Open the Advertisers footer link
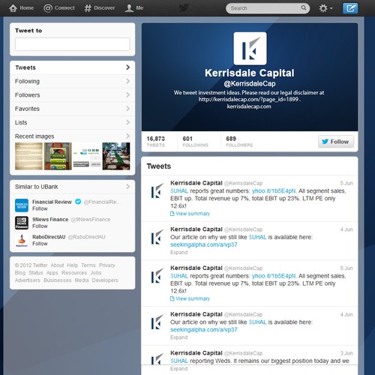 pos(28,280)
